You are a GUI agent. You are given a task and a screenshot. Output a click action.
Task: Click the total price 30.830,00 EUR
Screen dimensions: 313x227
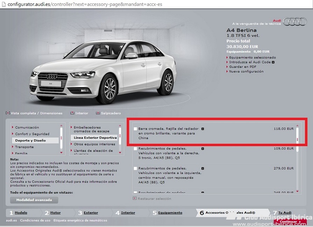[x=242, y=47]
